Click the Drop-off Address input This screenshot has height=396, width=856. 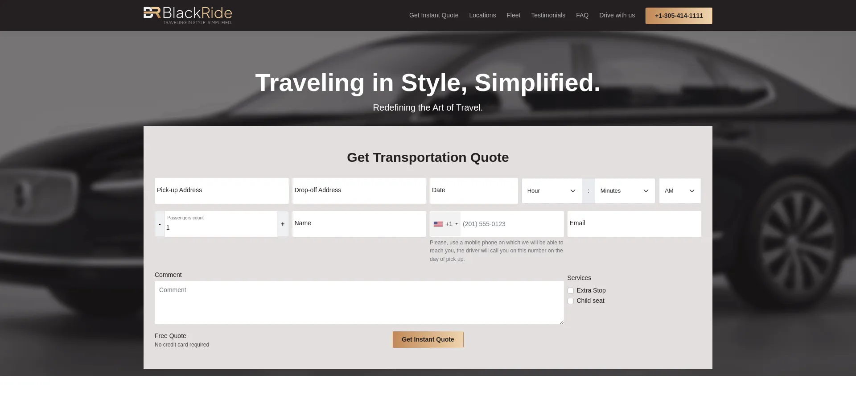pyautogui.click(x=359, y=191)
